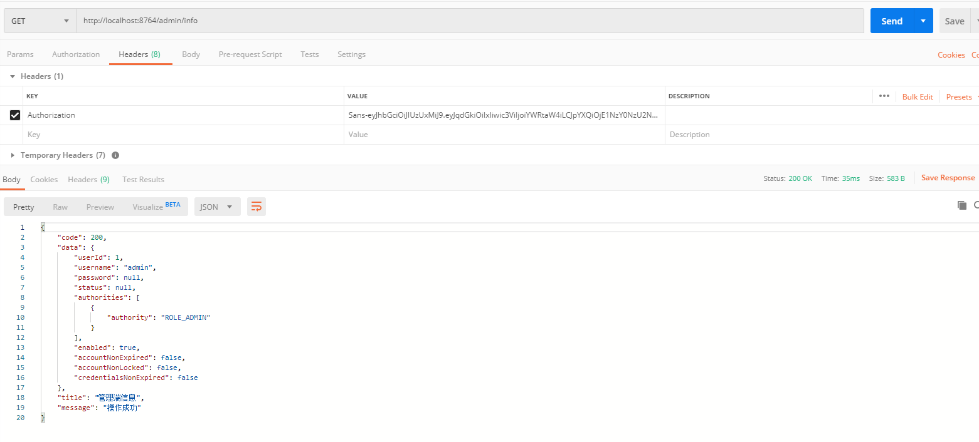979x442 pixels.
Task: Copy response body with the copy icon
Action: click(x=961, y=205)
